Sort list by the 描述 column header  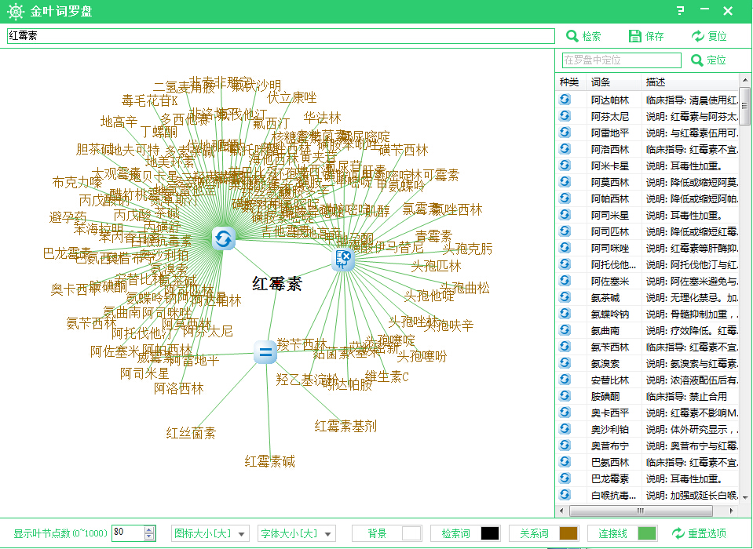(656, 82)
